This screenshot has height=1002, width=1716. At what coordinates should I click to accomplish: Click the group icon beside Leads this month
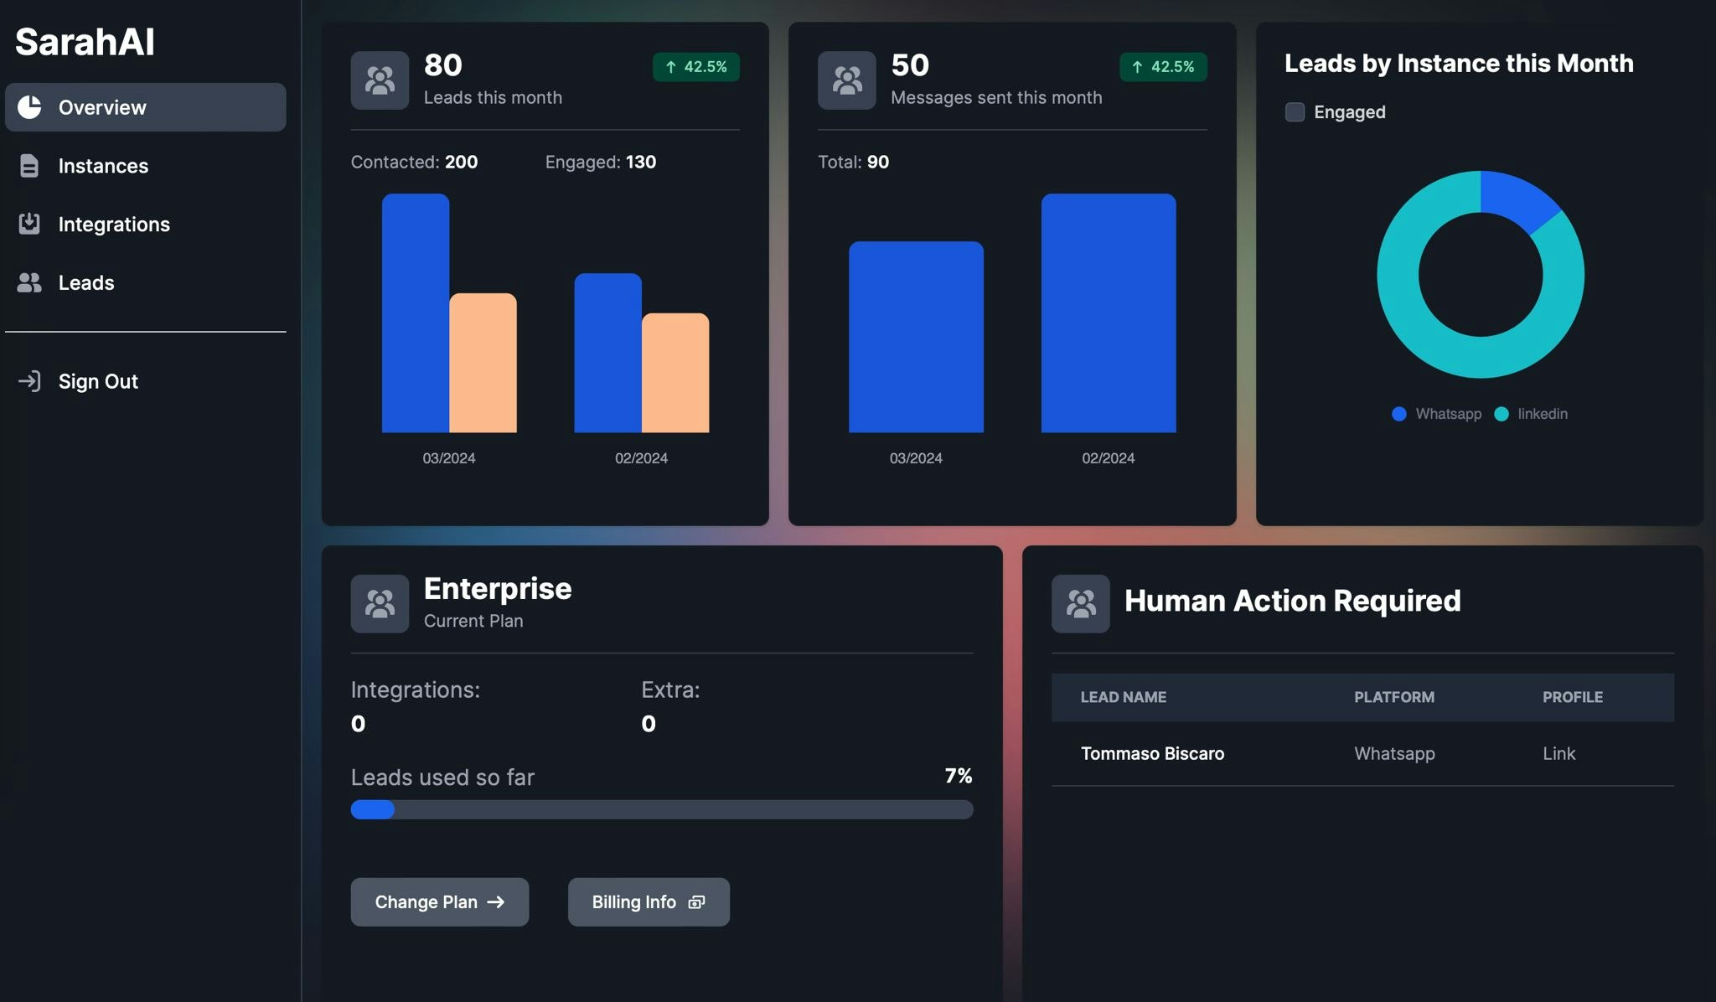(x=380, y=80)
